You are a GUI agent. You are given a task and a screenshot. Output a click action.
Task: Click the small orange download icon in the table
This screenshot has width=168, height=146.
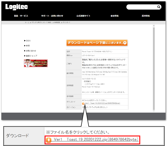coord(83,103)
